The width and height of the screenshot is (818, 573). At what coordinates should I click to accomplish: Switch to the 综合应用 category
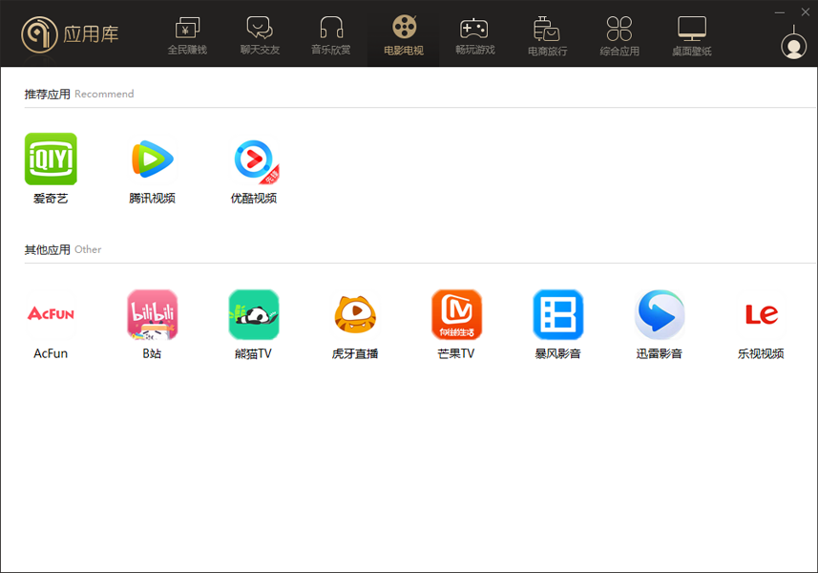[x=619, y=35]
